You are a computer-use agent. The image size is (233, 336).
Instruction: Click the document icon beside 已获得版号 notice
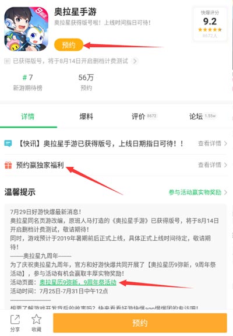tap(7, 61)
